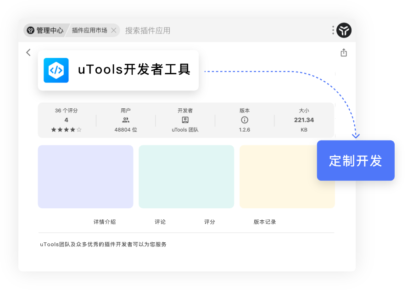The width and height of the screenshot is (413, 290).
Task: Click the 用户 people icon
Action: tap(126, 120)
